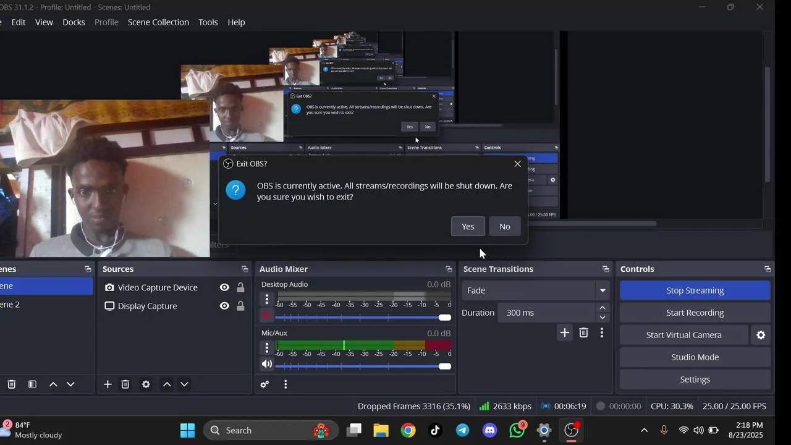The width and height of the screenshot is (791, 445).
Task: Undock the Audio Mixer panel
Action: click(449, 269)
